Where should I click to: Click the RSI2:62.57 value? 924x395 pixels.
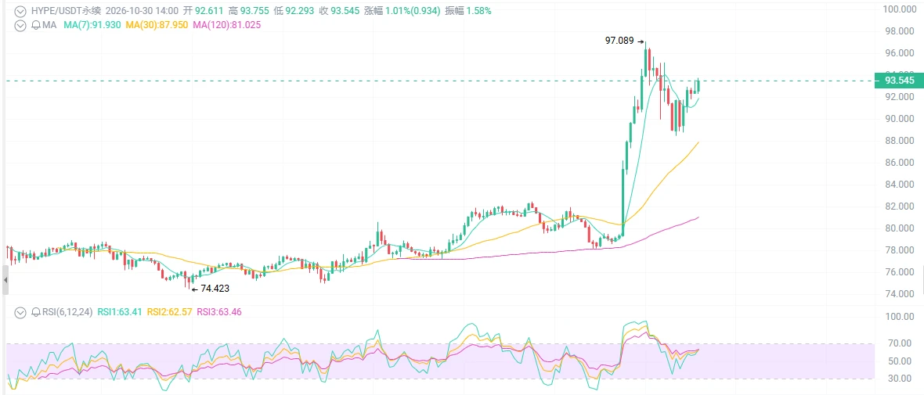click(x=169, y=312)
